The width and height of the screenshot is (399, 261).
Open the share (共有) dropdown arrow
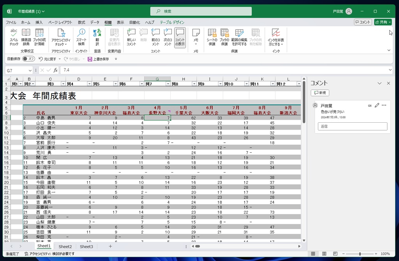pyautogui.click(x=390, y=22)
